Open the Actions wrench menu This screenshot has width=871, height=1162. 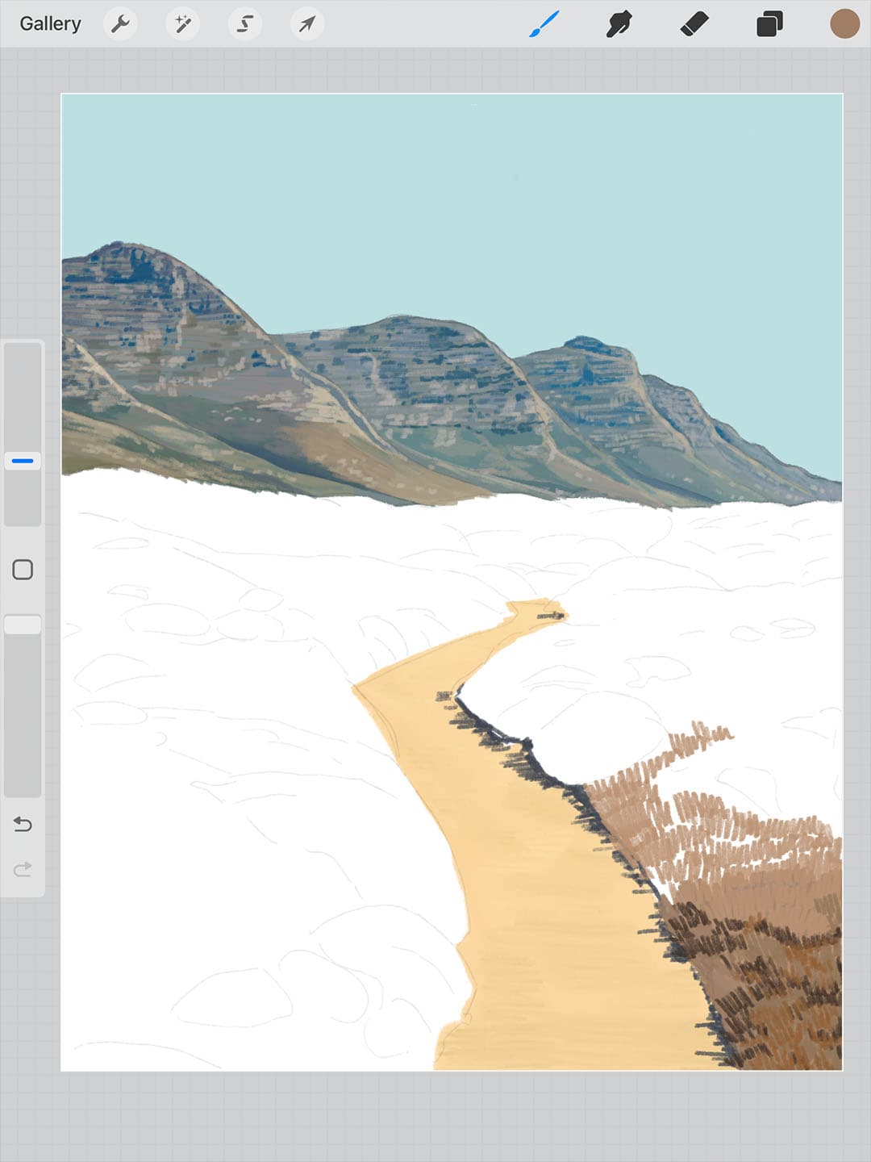tap(120, 24)
